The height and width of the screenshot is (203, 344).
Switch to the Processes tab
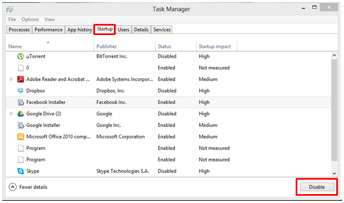pos(19,29)
